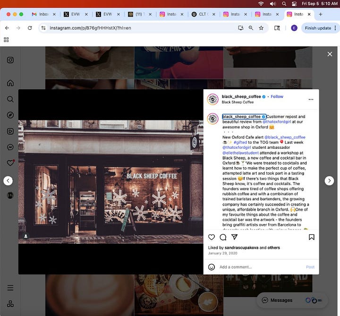Click Finish update button

318,28
